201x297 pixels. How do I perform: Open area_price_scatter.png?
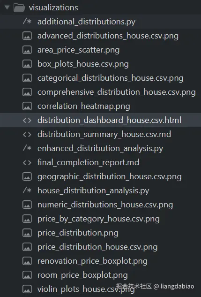point(78,50)
